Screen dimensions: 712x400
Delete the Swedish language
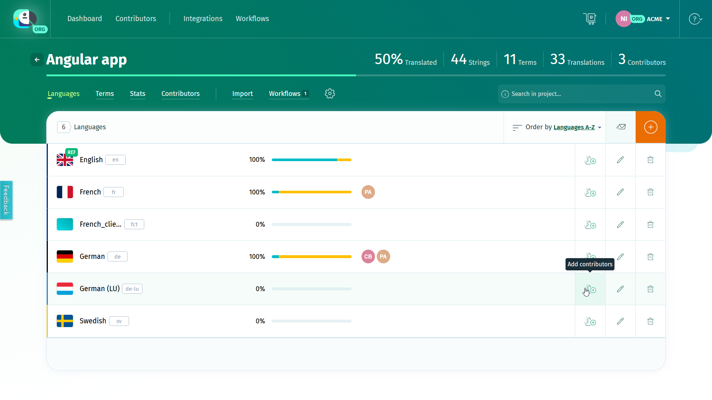tap(650, 321)
